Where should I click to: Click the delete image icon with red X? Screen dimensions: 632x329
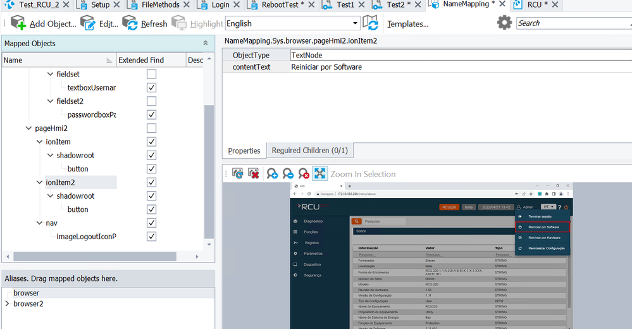click(254, 173)
